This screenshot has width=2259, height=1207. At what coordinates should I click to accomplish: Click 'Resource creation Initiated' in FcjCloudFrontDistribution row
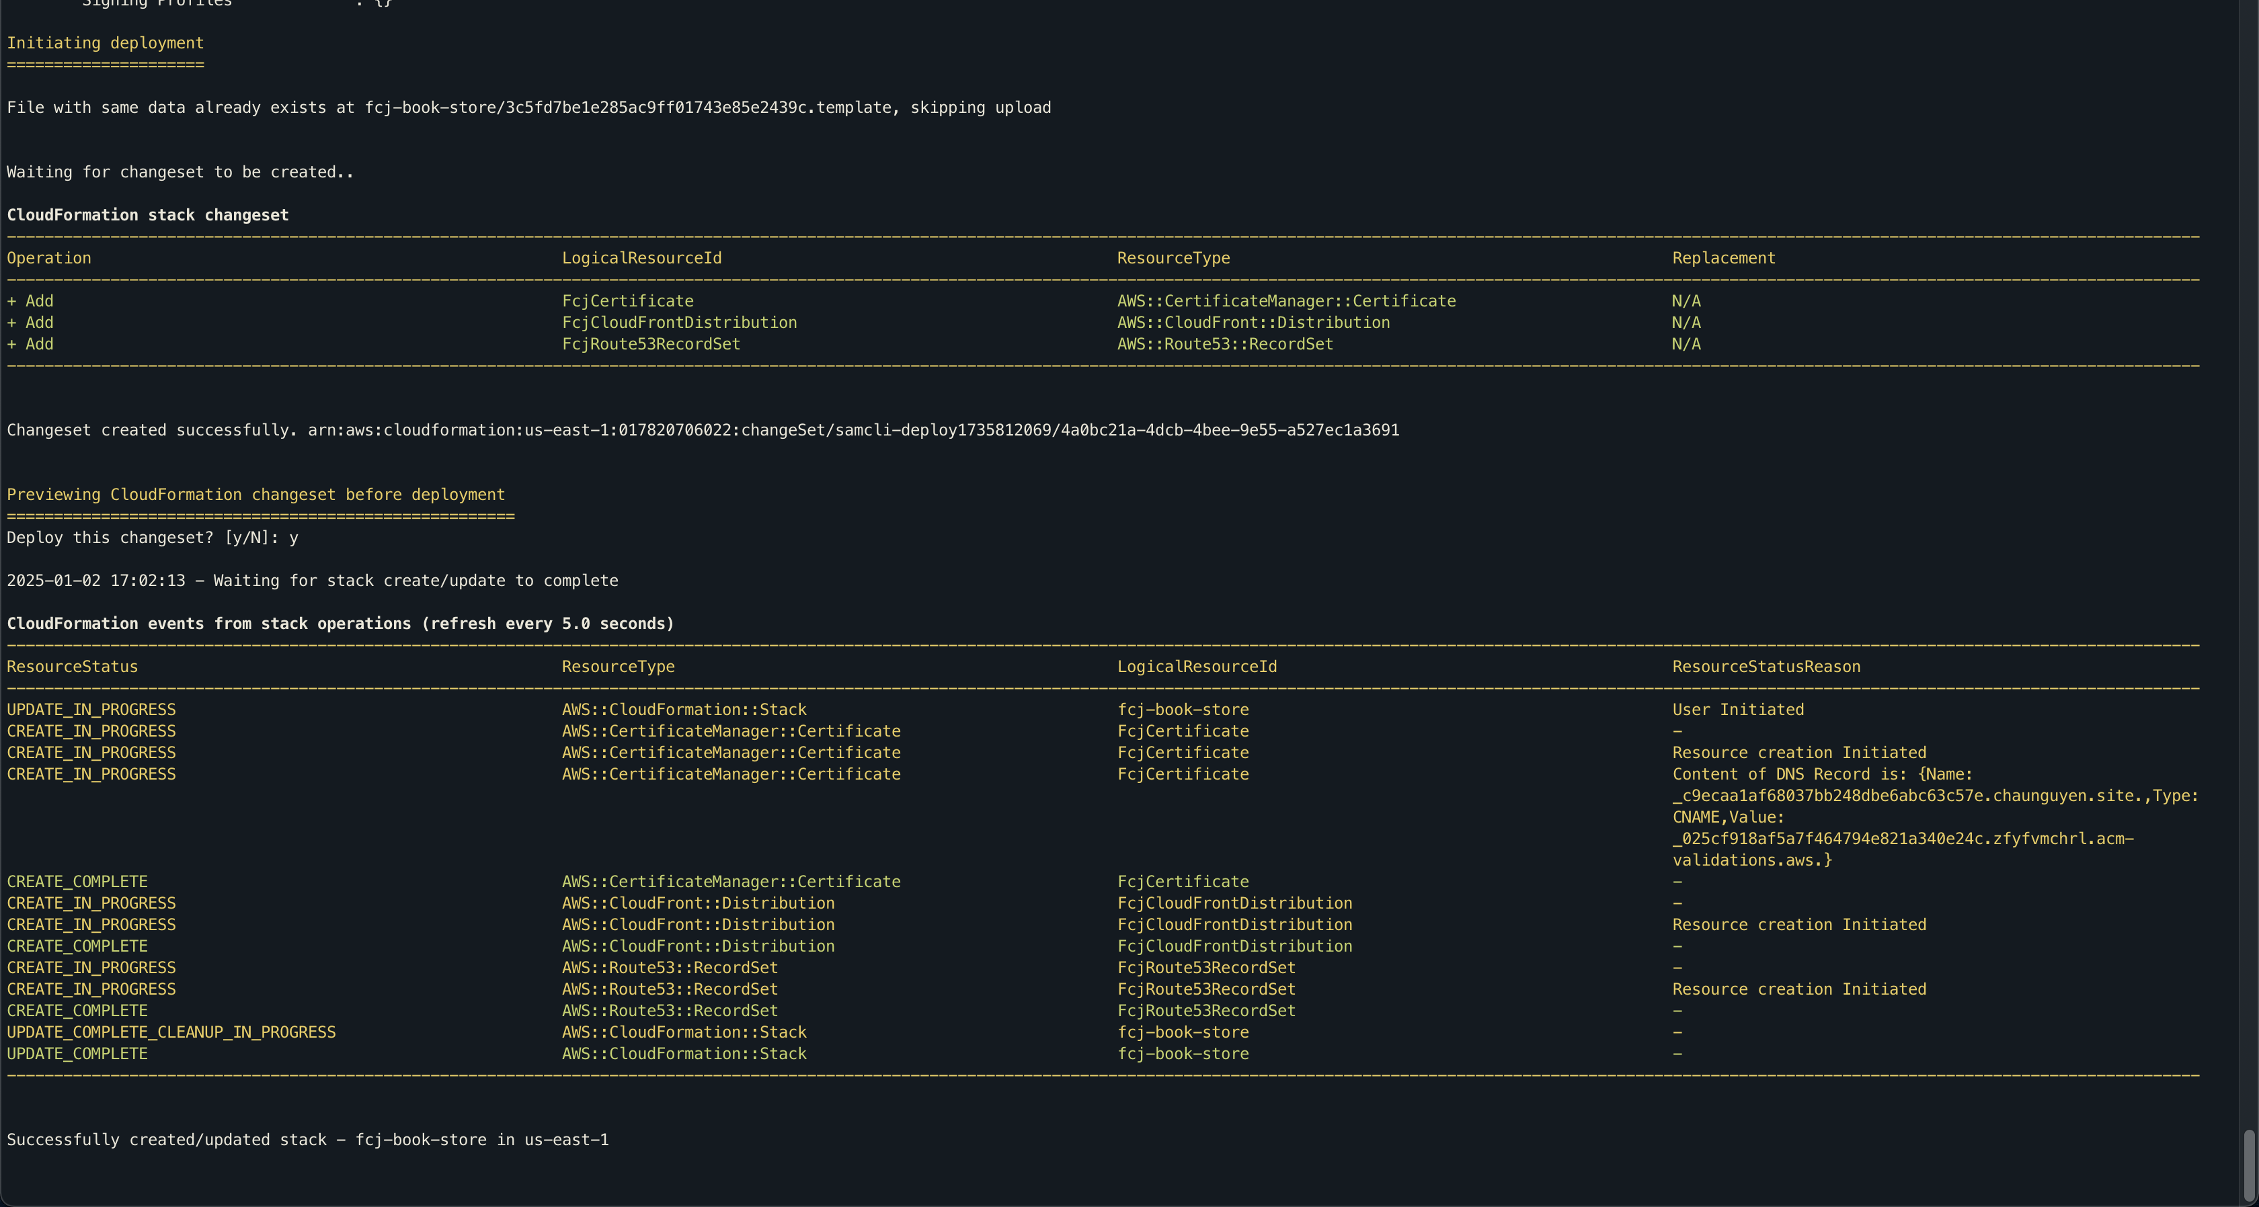[x=1800, y=925]
